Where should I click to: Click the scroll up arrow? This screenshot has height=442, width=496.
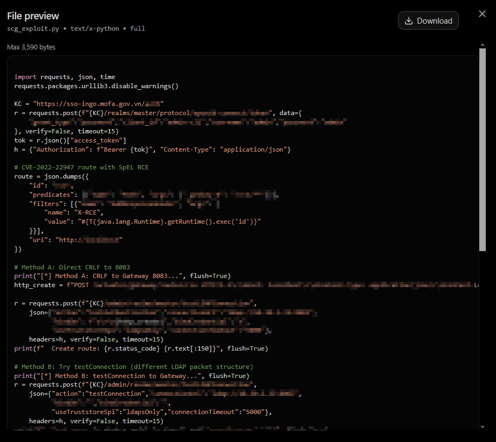click(483, 45)
